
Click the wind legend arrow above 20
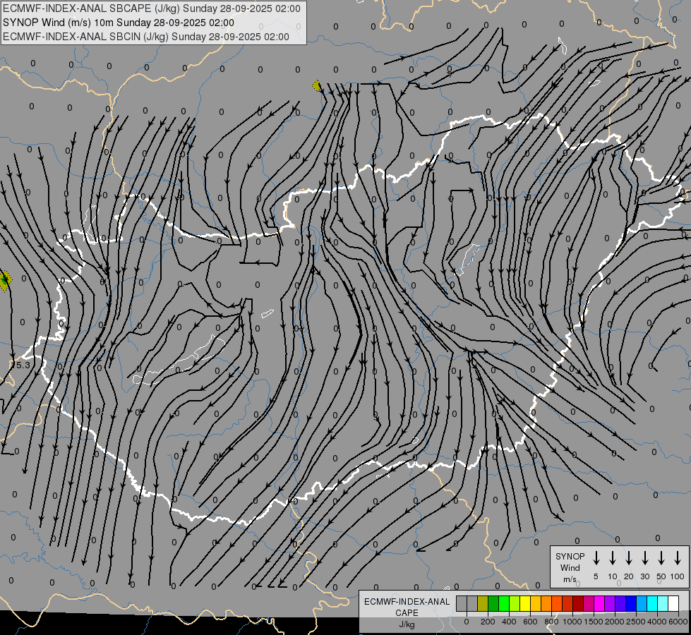click(629, 558)
